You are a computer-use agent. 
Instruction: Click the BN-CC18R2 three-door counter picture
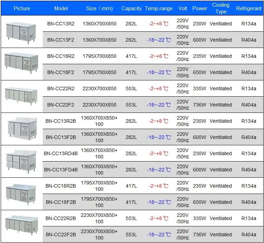[21, 63]
